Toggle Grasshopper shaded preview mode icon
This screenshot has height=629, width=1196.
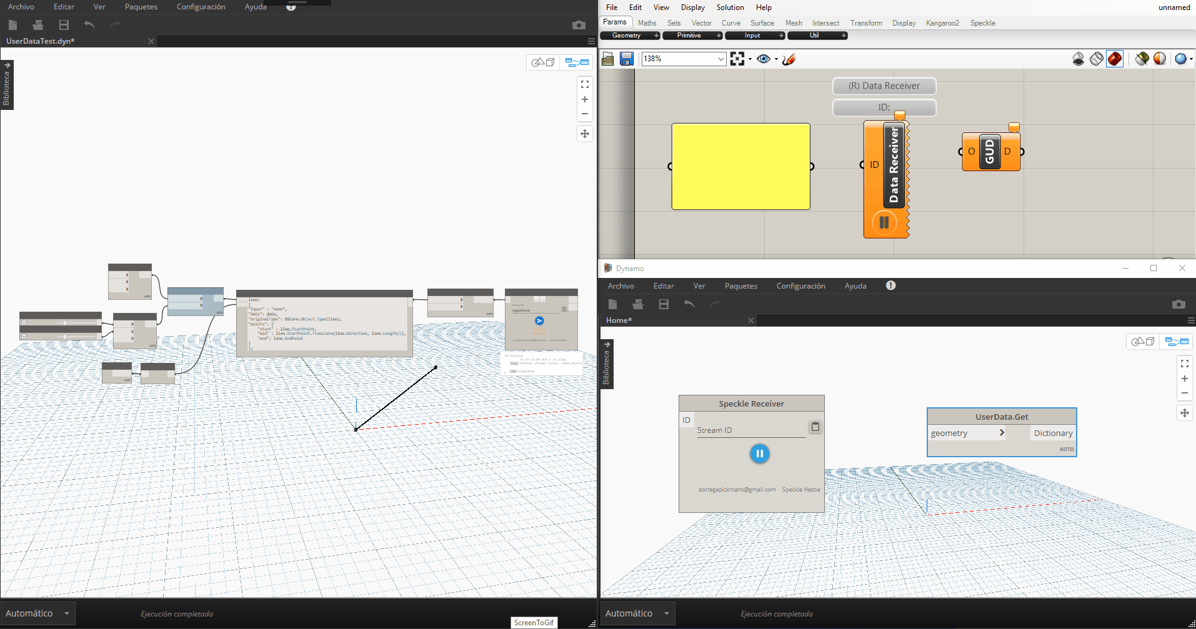tap(1115, 59)
